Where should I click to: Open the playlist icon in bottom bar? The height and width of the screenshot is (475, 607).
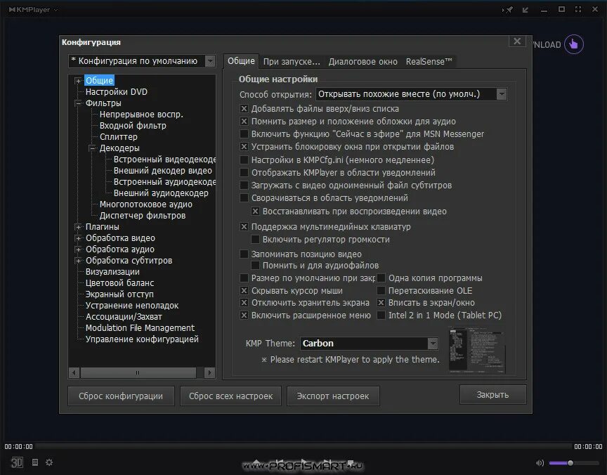[35, 462]
